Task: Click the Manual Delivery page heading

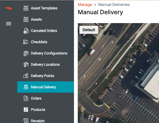Action: 100,12
